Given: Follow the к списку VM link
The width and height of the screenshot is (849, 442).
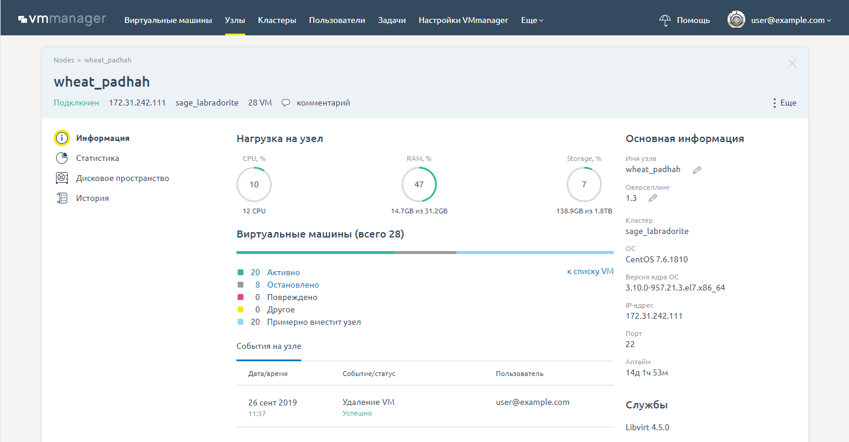Looking at the screenshot, I should click(590, 271).
